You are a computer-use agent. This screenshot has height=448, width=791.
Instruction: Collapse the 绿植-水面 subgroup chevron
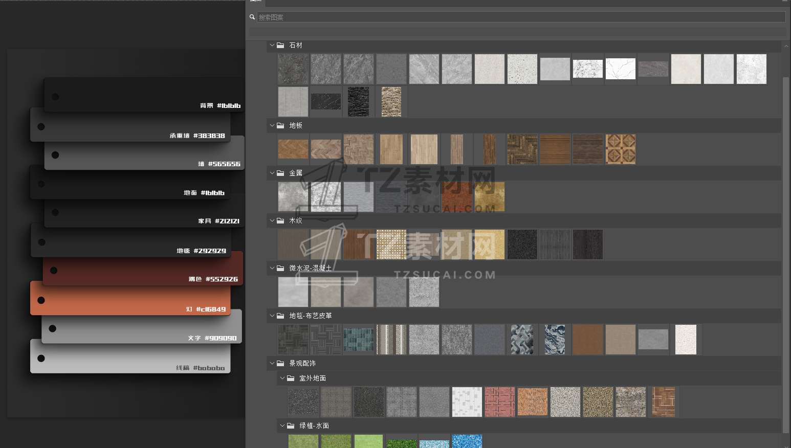tap(282, 425)
